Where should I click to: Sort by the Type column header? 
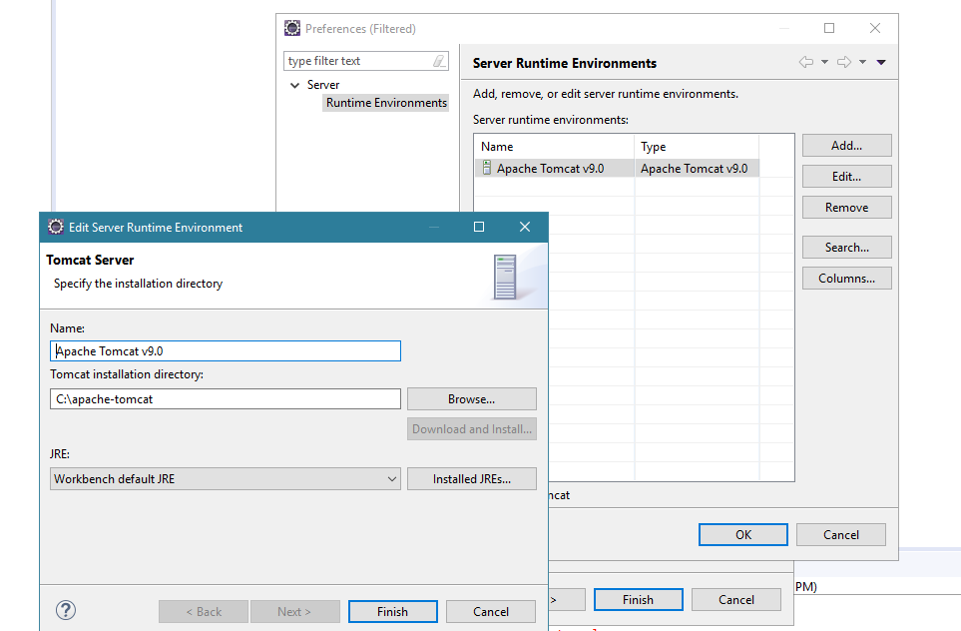(x=697, y=147)
